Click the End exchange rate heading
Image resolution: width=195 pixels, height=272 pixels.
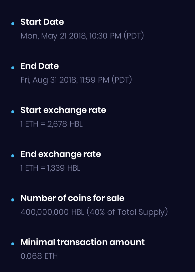(x=61, y=154)
